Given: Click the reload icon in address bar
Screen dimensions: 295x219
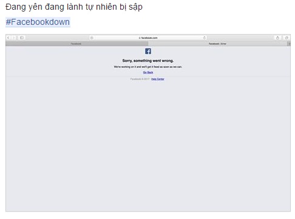Looking at the screenshot, I should click(x=205, y=38).
